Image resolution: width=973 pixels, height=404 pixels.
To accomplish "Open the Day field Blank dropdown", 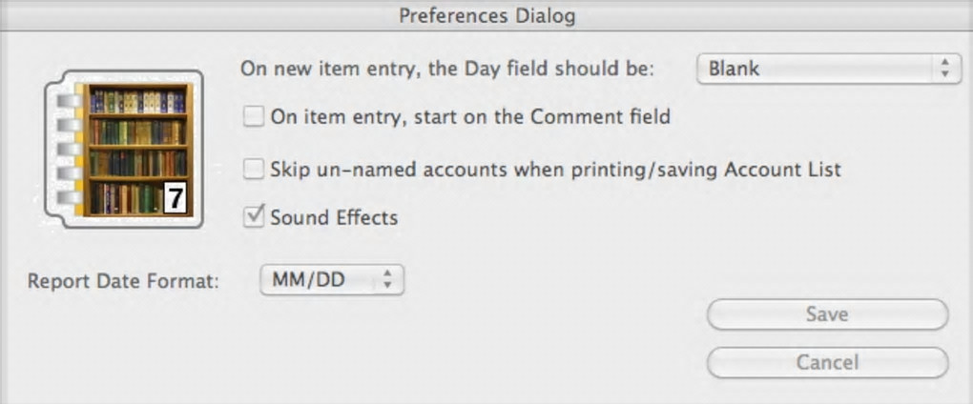I will pos(828,69).
